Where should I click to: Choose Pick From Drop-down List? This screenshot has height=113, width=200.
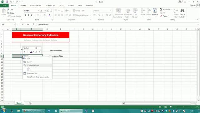point(37,77)
